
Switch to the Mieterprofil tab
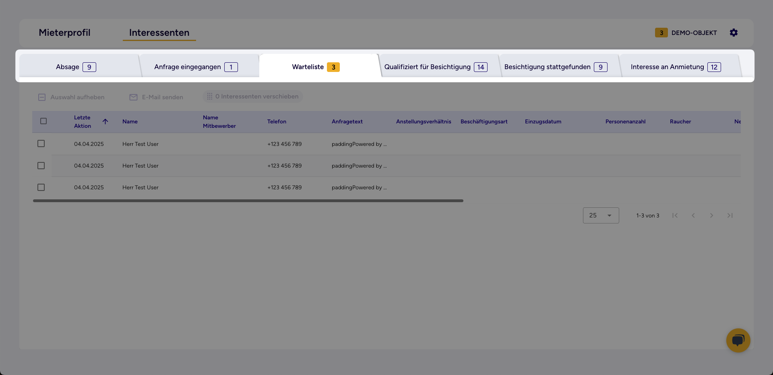[64, 33]
